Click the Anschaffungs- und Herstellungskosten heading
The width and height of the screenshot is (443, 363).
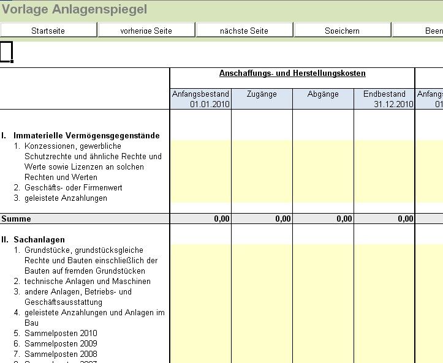tap(292, 73)
